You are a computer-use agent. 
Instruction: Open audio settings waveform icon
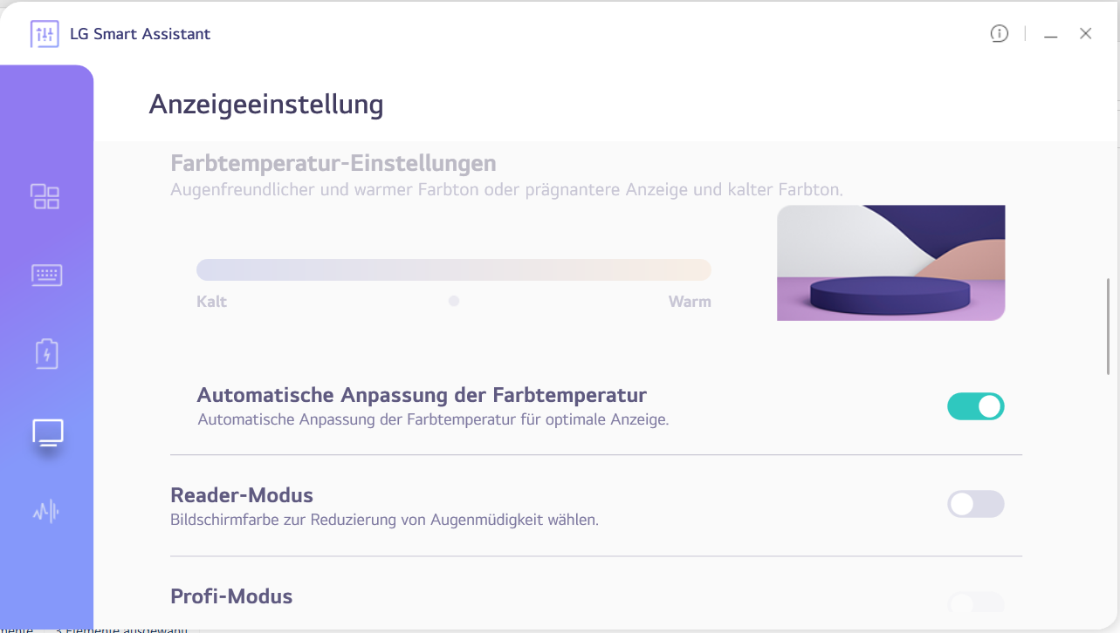click(46, 511)
